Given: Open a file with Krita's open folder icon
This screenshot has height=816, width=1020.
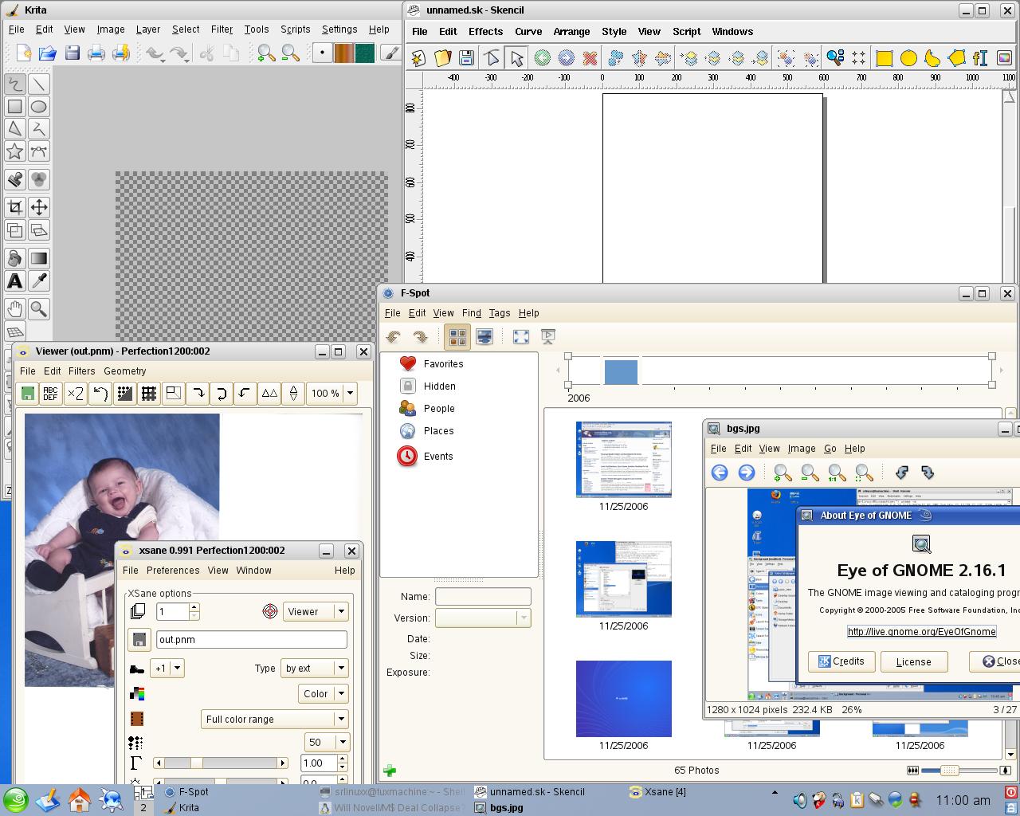Looking at the screenshot, I should point(47,53).
